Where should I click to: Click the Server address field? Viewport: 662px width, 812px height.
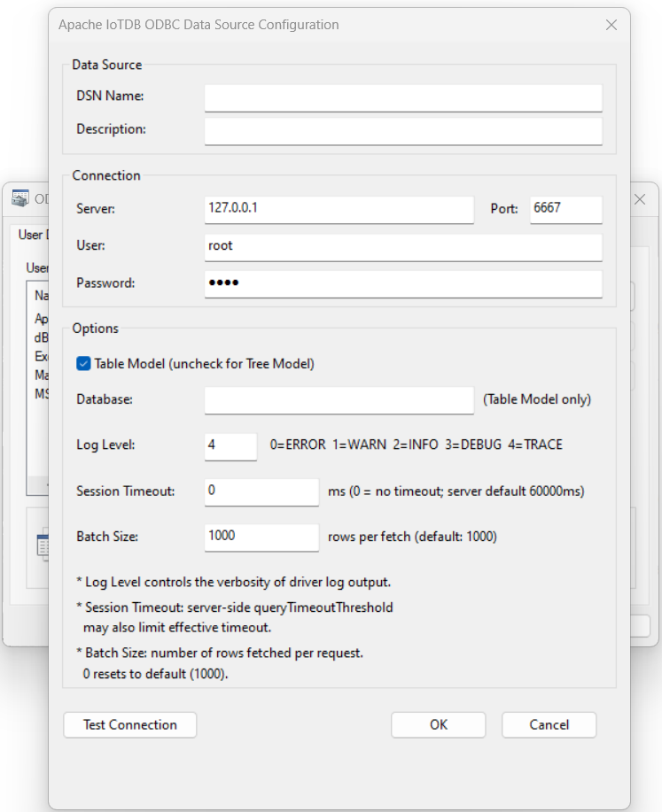[339, 208]
